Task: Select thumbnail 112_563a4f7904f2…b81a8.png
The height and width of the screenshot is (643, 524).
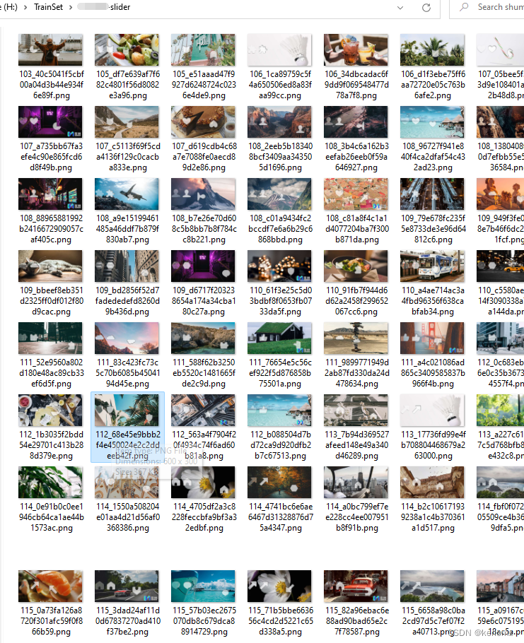Action: coord(203,411)
